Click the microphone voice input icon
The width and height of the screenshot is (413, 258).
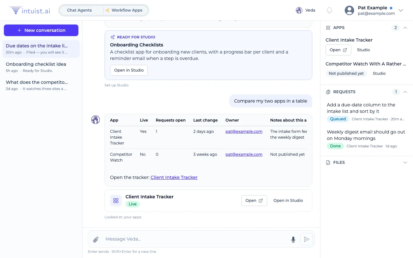tap(293, 239)
